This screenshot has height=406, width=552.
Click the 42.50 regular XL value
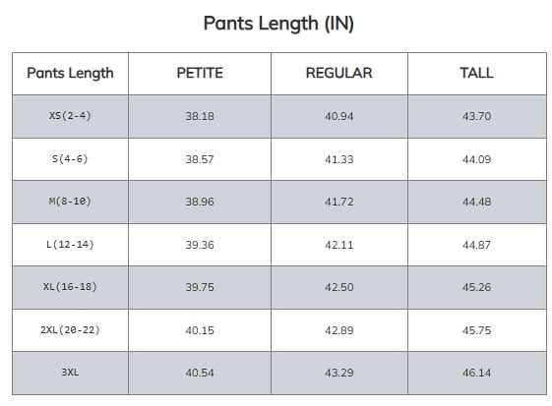(x=339, y=287)
